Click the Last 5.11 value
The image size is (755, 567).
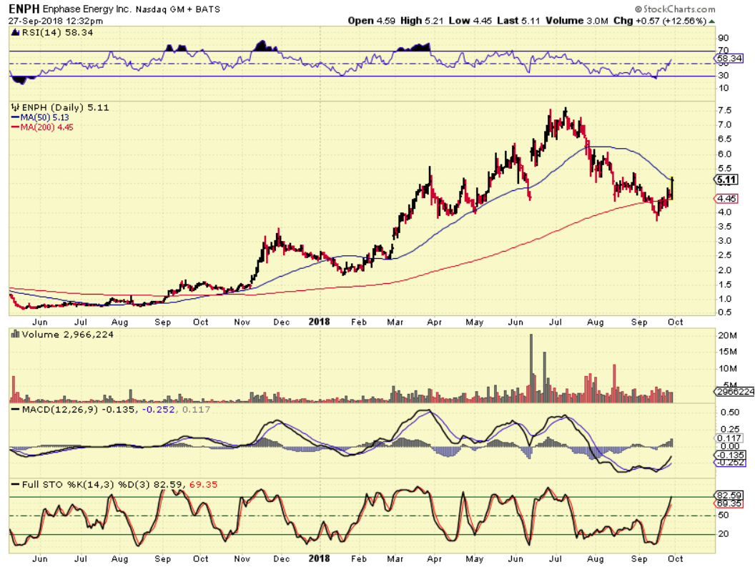coord(518,21)
